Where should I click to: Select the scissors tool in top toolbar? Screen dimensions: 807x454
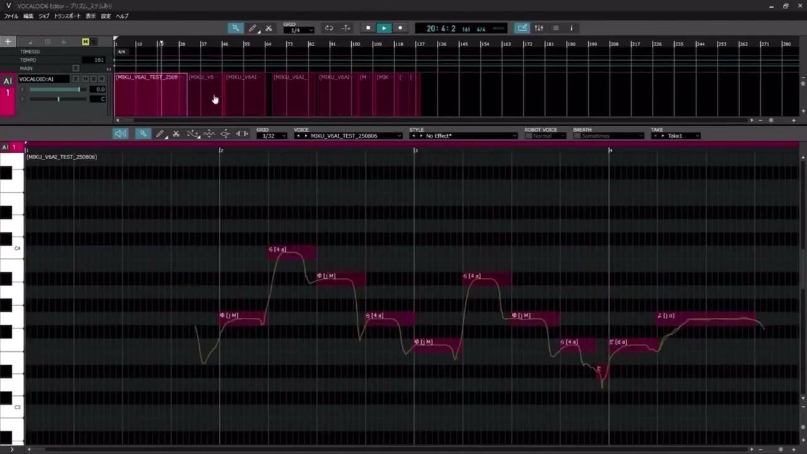269,28
